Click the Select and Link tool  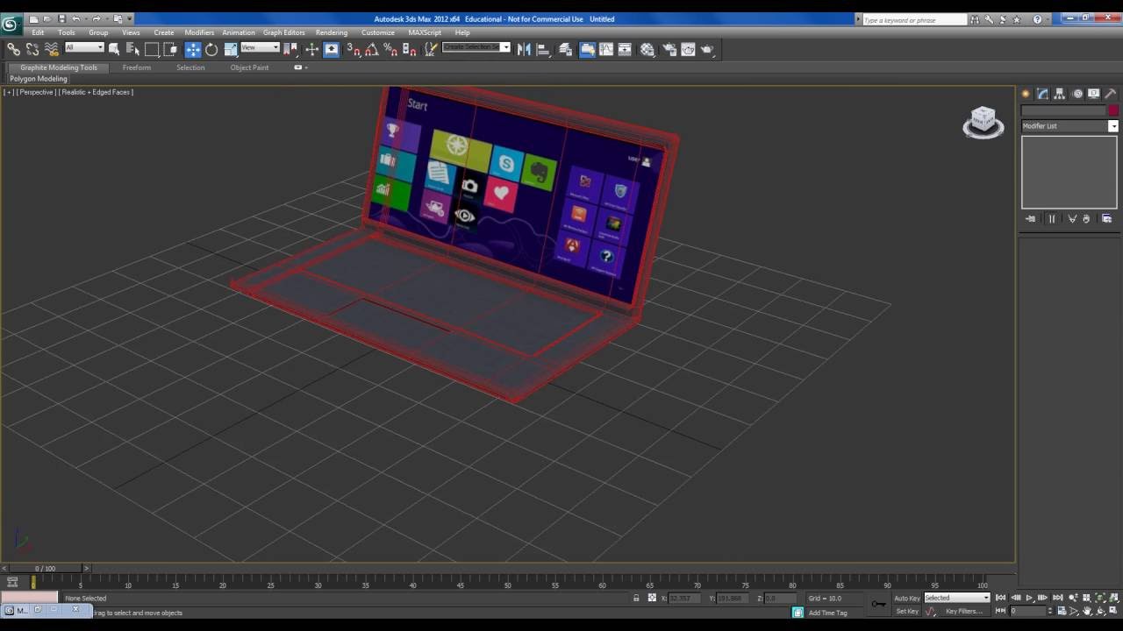pyautogui.click(x=14, y=50)
